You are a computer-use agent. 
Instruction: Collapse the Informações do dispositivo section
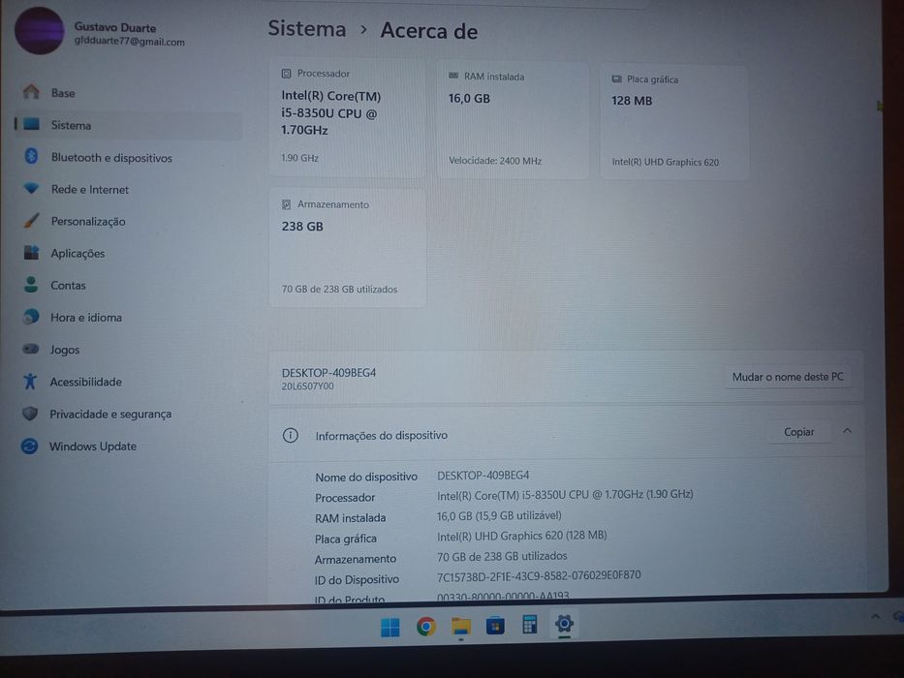847,431
